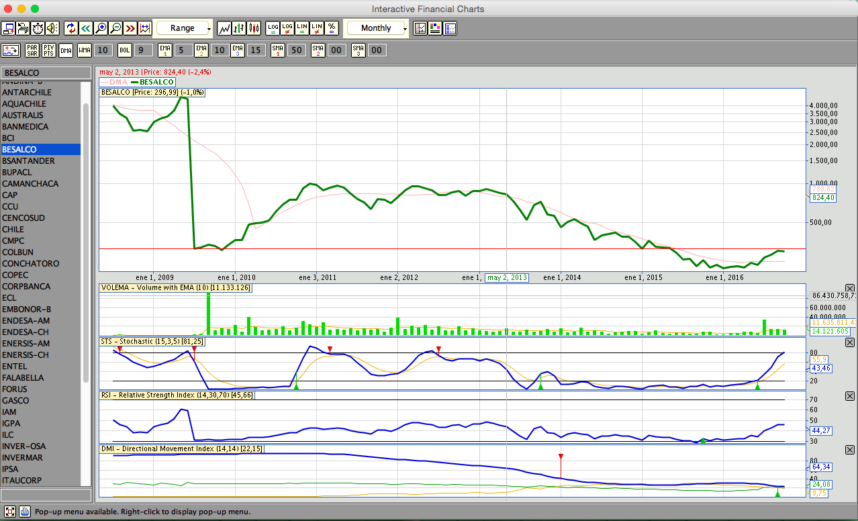Switch to candlestick chart style
This screenshot has width=858, height=521.
254,28
